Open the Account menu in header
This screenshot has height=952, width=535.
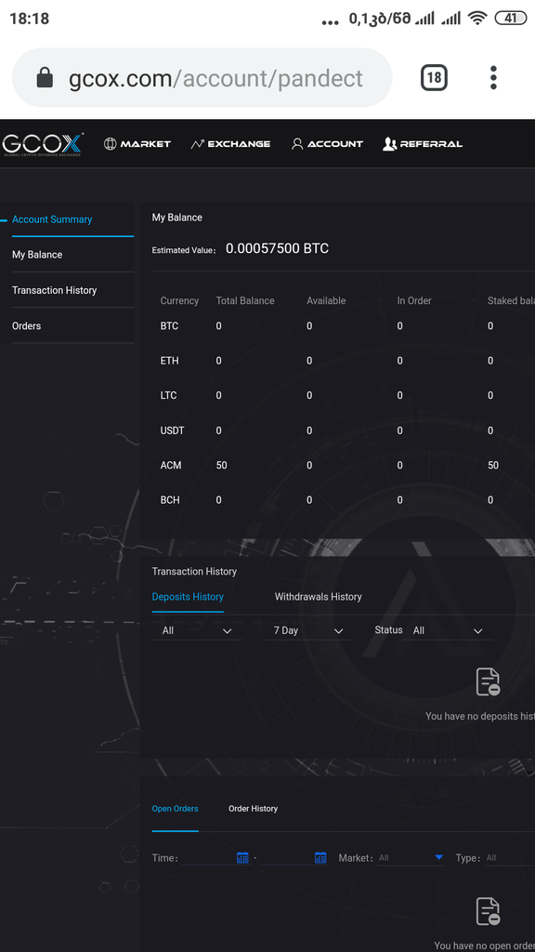click(327, 144)
